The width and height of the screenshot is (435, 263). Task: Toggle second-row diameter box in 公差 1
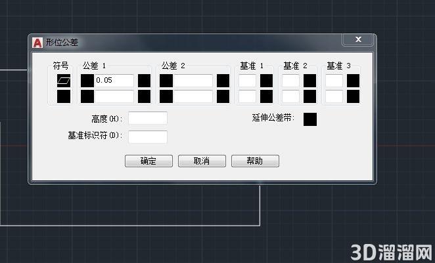pyautogui.click(x=87, y=96)
